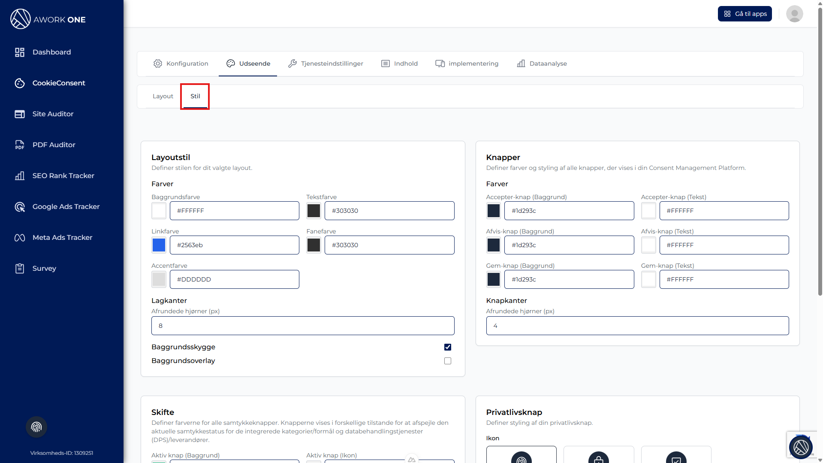Click the user profile avatar

[x=794, y=14]
